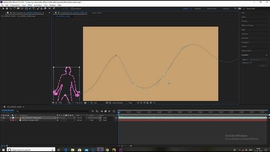270x152 pixels.
Task: Toggle shy switch on Medium Orange Solid layer
Action: pos(57,120)
